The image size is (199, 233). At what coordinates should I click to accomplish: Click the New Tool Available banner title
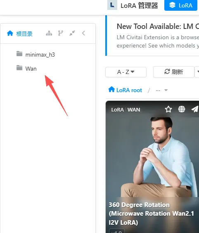pos(158,26)
